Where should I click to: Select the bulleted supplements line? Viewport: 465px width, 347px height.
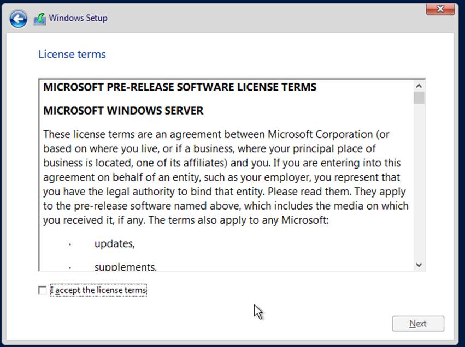tap(126, 267)
